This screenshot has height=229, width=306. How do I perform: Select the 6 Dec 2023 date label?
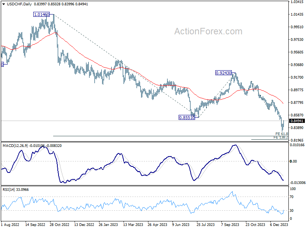click(279, 225)
